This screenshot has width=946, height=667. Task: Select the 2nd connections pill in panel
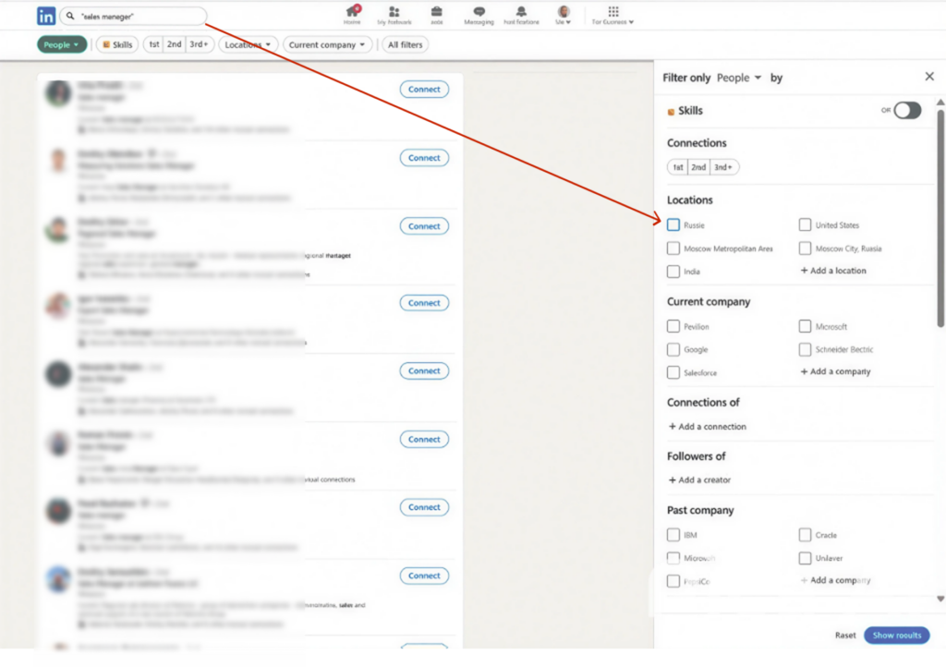[x=698, y=167]
